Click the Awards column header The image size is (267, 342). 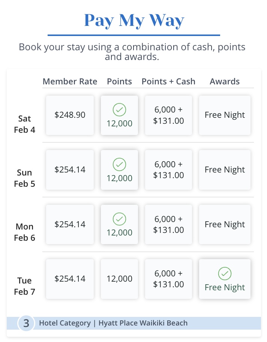click(x=225, y=81)
